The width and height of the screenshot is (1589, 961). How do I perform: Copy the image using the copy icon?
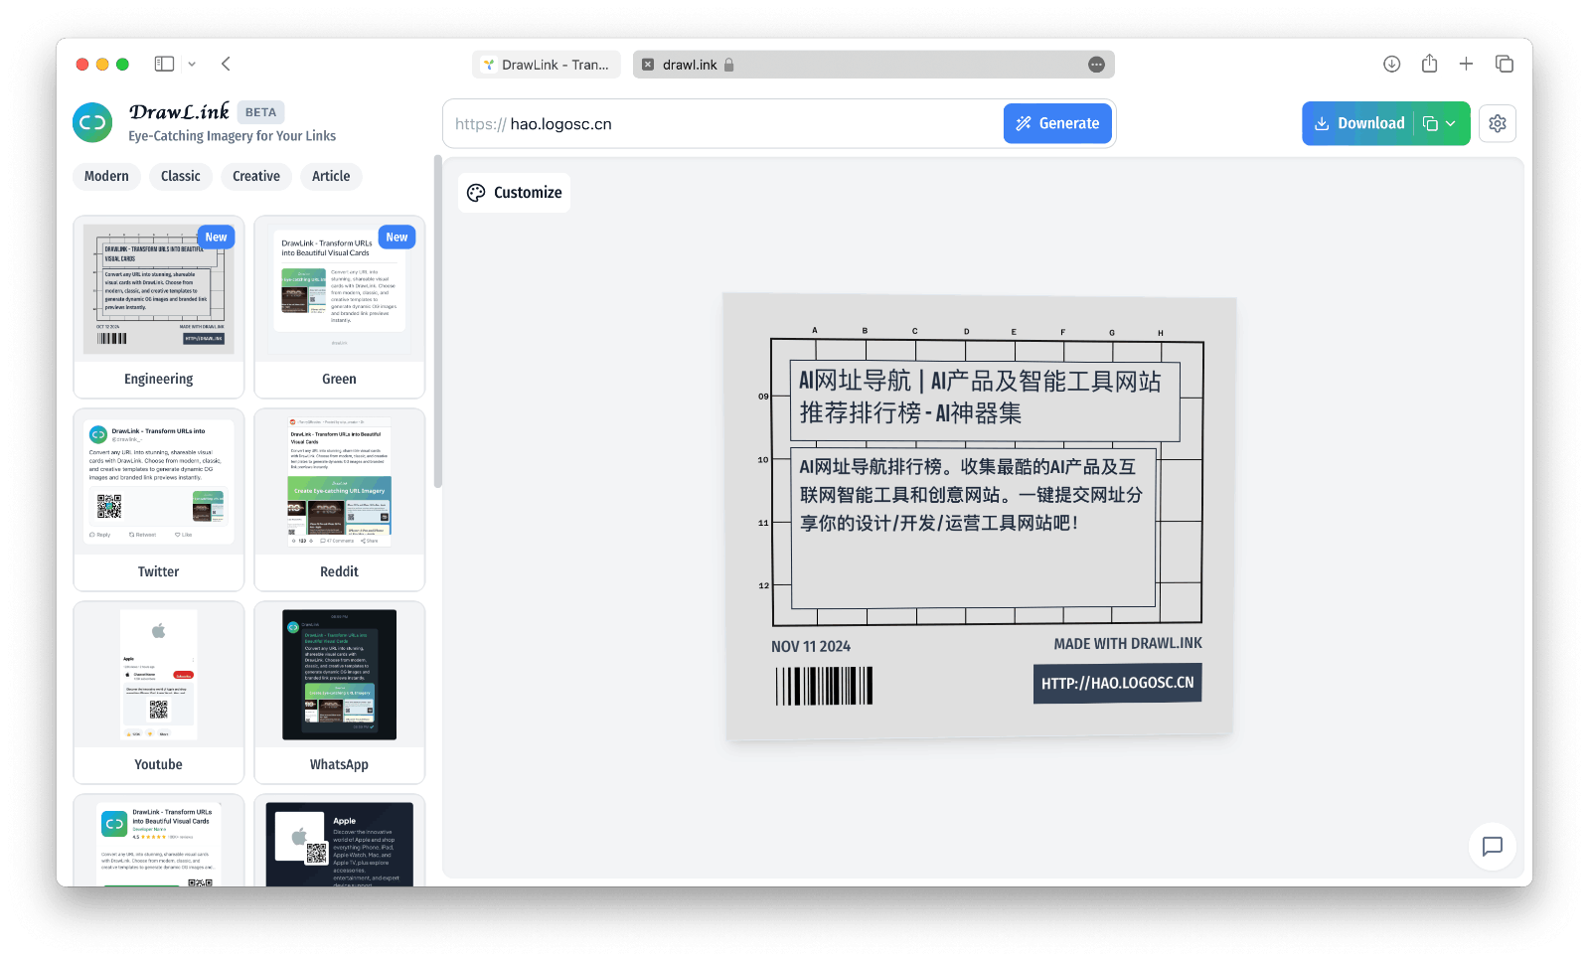coord(1430,123)
